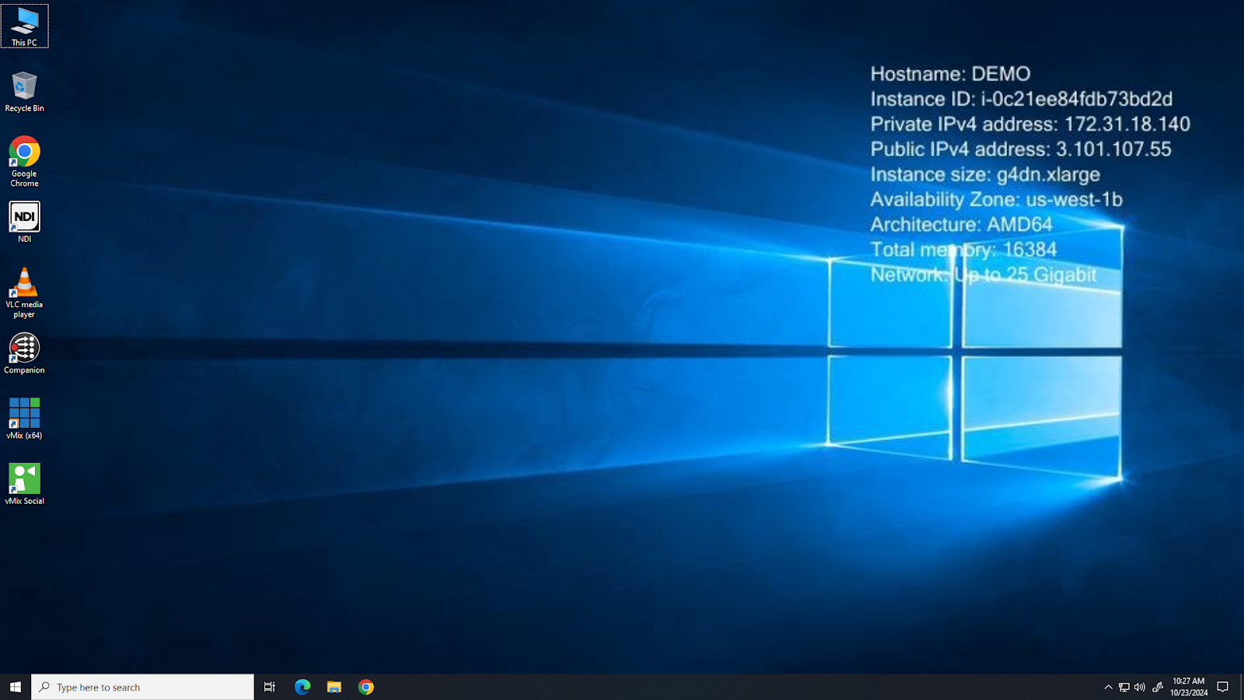Click the Show desktop sliver
The width and height of the screenshot is (1244, 700).
point(1242,687)
